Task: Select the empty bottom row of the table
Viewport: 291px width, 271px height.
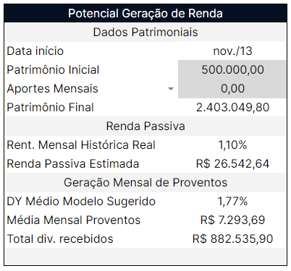Action: tap(145, 257)
